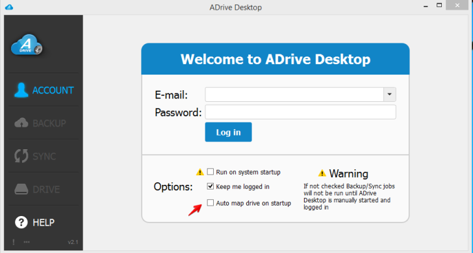Viewport: 473px width, 253px height.
Task: Click the exclamation mark icon at sidebar bottom
Action: (14, 242)
